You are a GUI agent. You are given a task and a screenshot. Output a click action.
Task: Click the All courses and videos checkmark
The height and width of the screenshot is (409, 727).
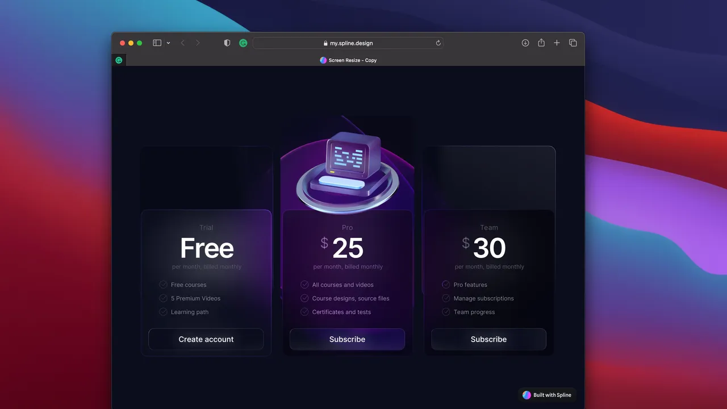click(304, 285)
